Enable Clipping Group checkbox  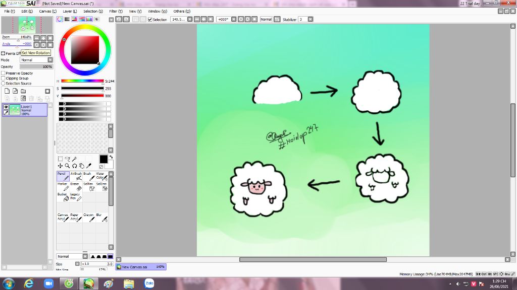pyautogui.click(x=4, y=78)
